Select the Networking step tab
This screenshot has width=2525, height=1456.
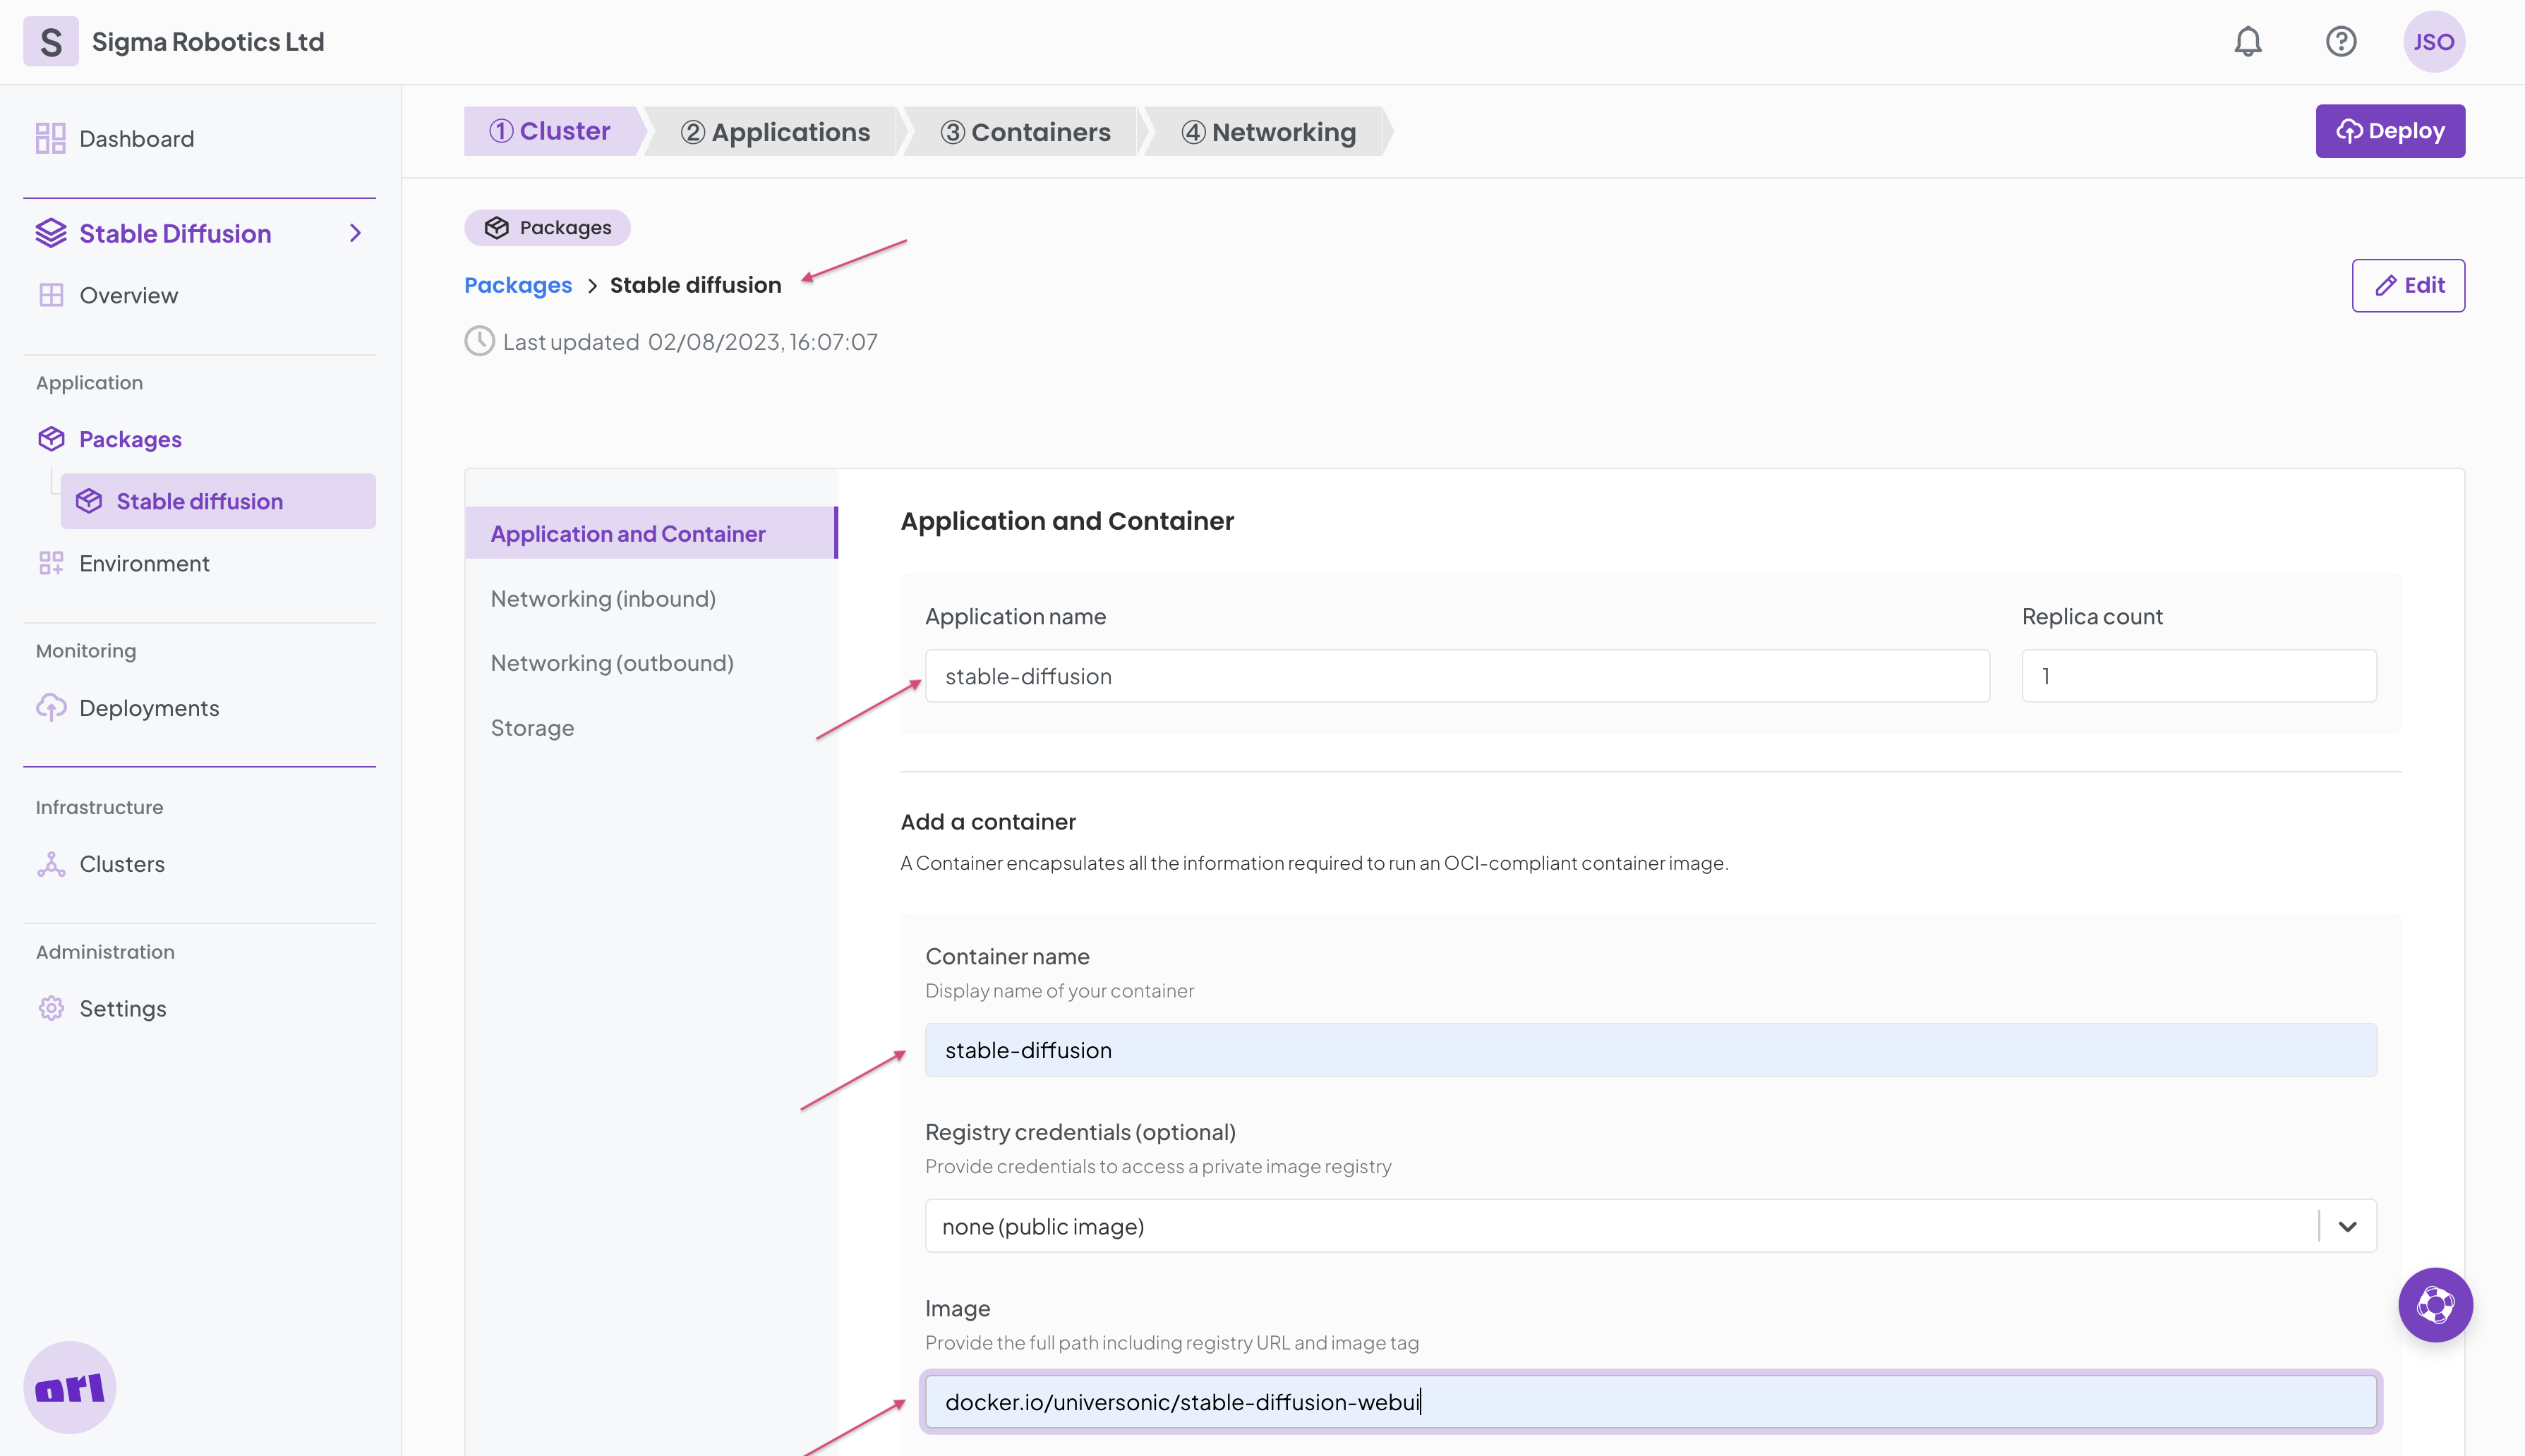coord(1269,132)
